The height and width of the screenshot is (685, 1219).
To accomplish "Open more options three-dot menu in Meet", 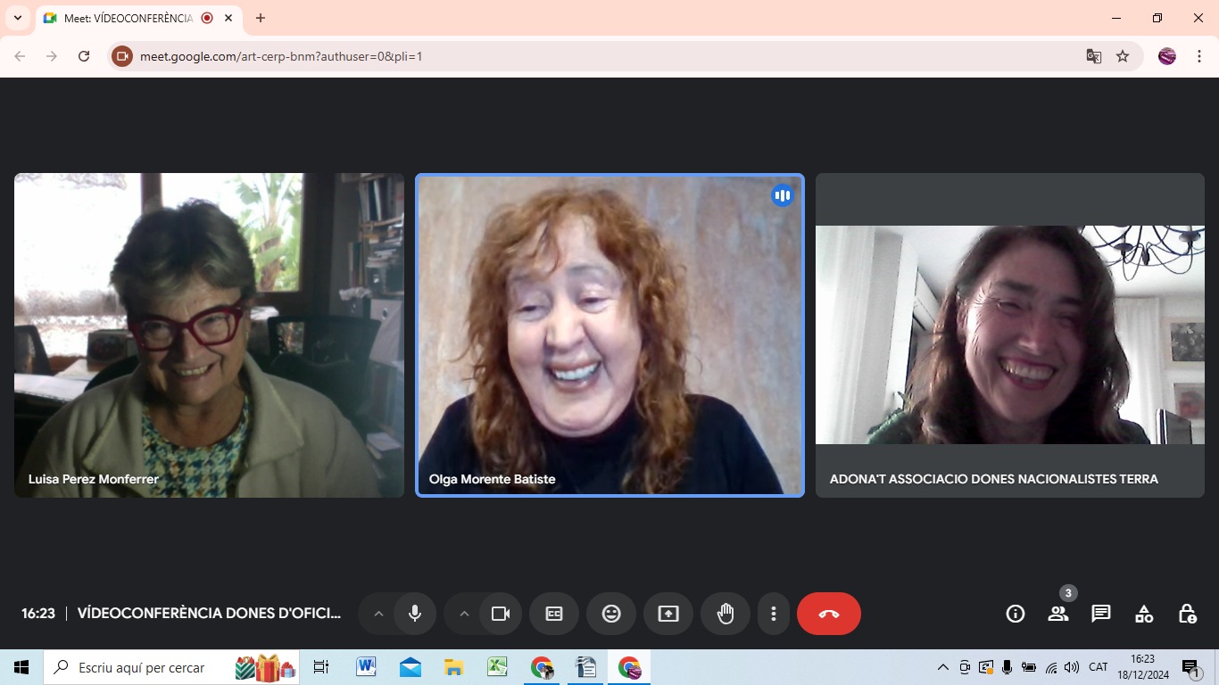I will click(774, 614).
